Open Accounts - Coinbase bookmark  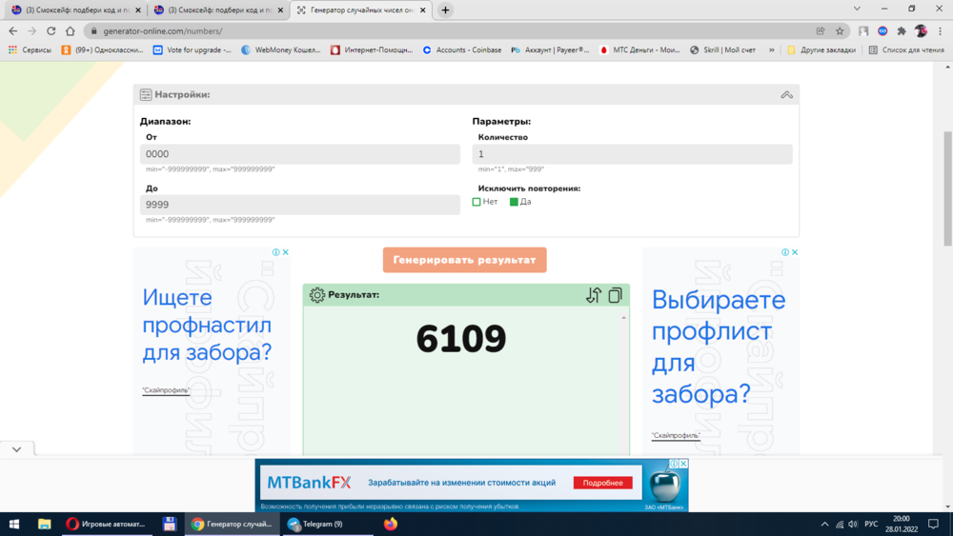point(462,50)
